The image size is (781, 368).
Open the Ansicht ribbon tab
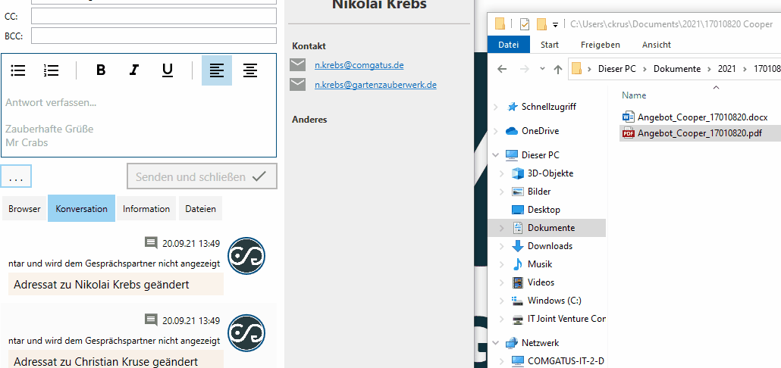pyautogui.click(x=656, y=45)
